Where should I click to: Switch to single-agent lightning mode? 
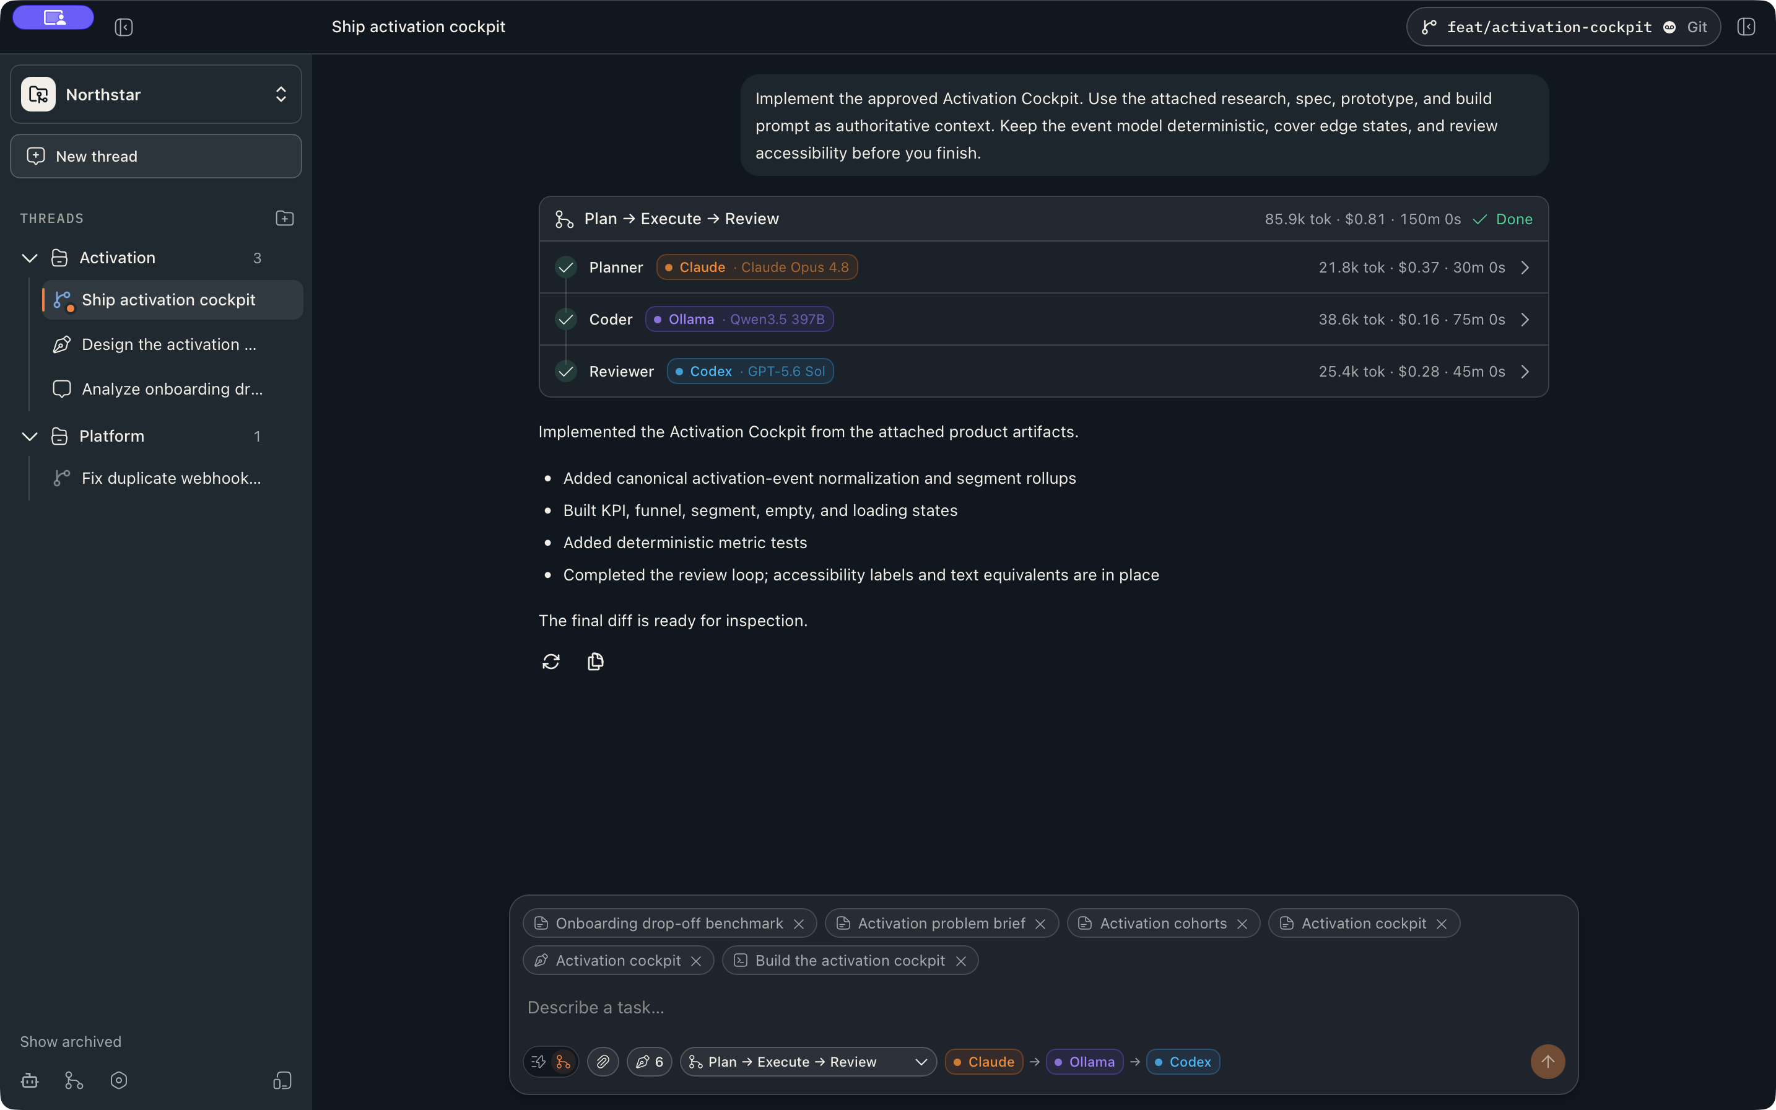538,1062
